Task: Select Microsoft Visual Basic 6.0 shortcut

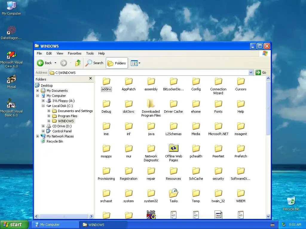Action: [x=11, y=108]
